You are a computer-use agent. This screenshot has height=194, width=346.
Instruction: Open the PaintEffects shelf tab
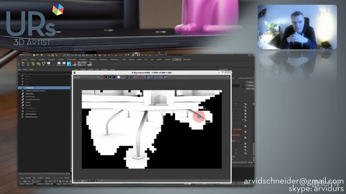pyautogui.click(x=115, y=60)
